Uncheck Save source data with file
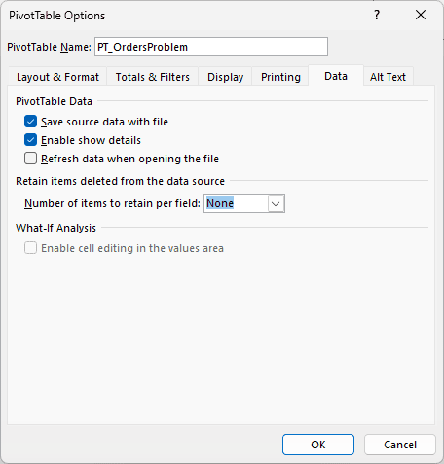This screenshot has width=444, height=464. (x=30, y=122)
